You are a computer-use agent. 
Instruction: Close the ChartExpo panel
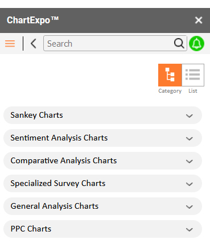[199, 20]
